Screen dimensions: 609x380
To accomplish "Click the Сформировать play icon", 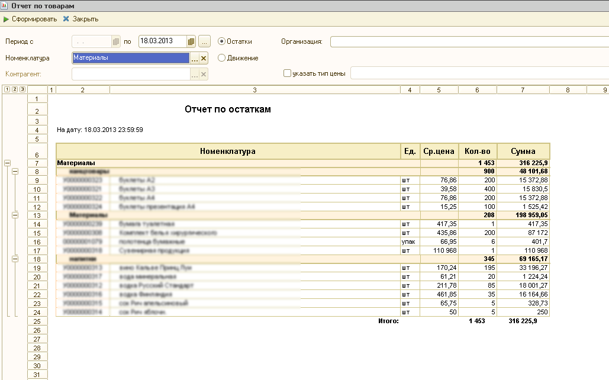I will pyautogui.click(x=7, y=19).
